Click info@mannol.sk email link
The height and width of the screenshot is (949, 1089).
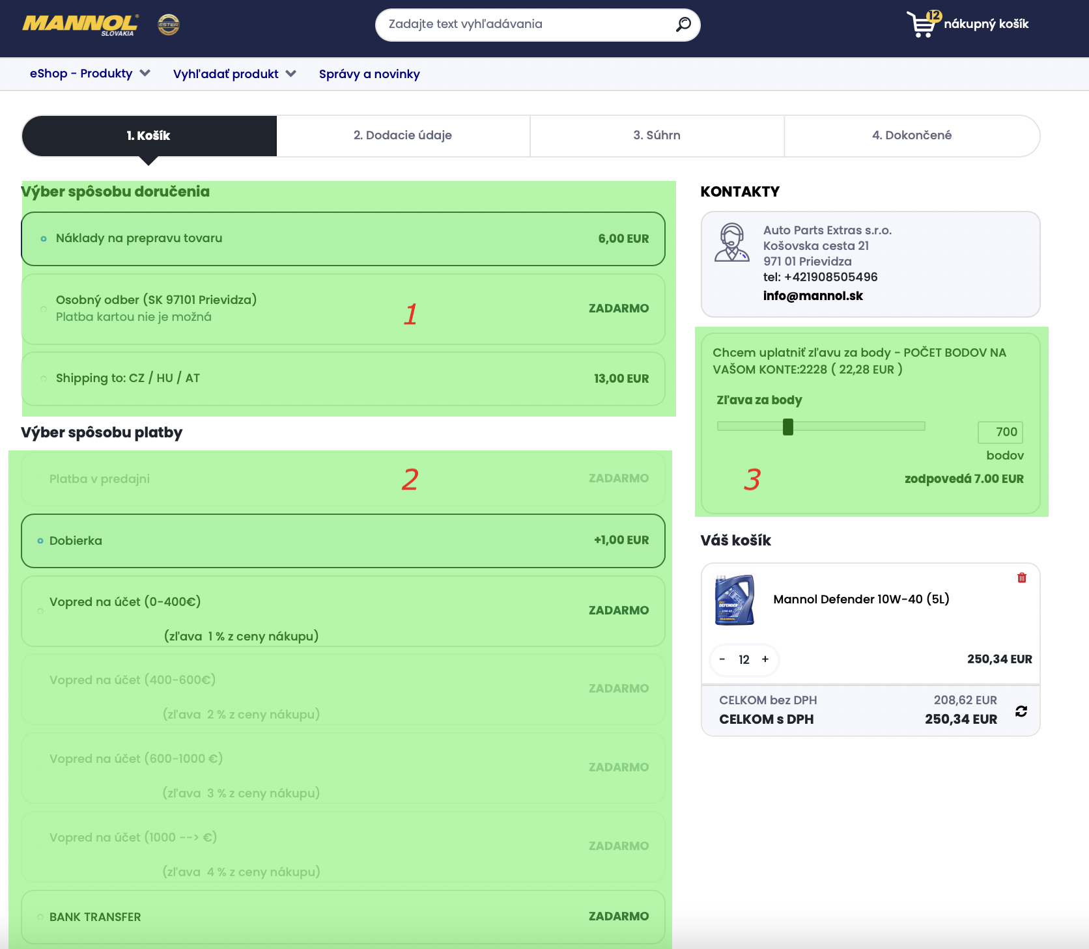813,296
